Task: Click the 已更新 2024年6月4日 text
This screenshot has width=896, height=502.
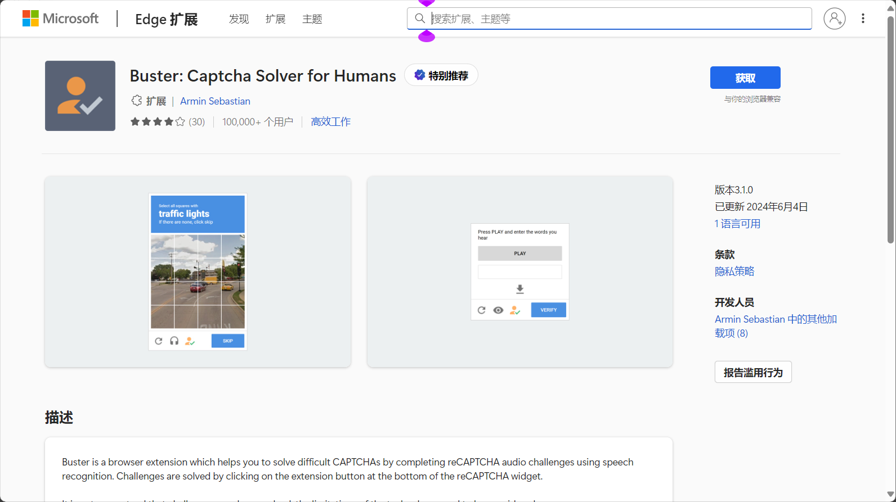Action: click(761, 207)
